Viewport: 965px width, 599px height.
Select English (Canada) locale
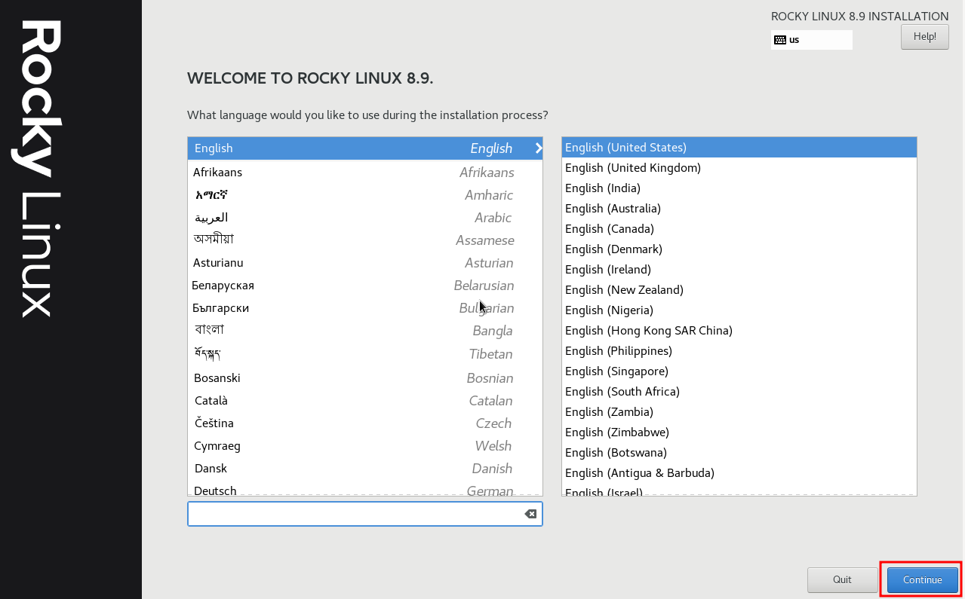739,228
